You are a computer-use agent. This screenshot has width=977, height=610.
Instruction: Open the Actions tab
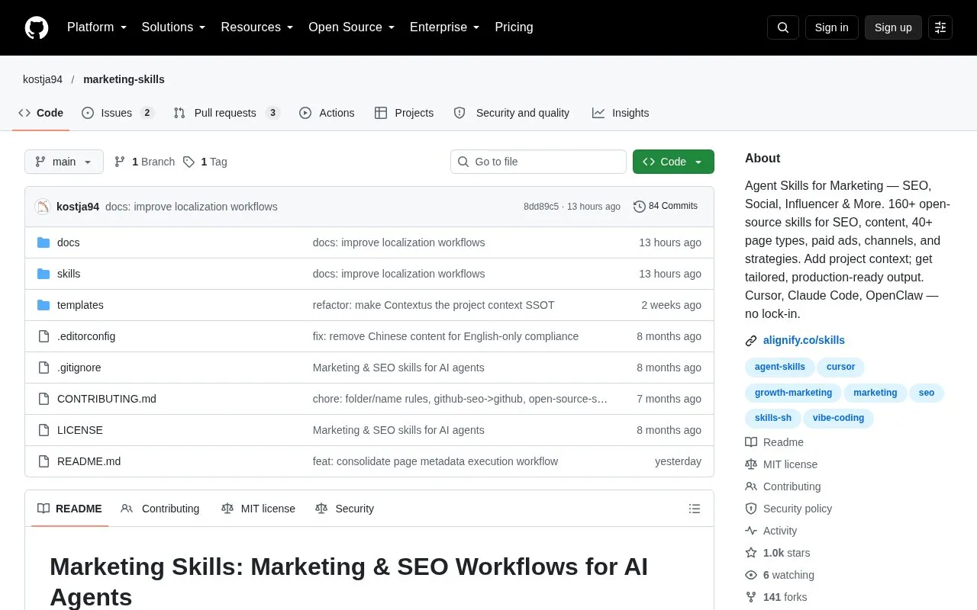(x=327, y=113)
